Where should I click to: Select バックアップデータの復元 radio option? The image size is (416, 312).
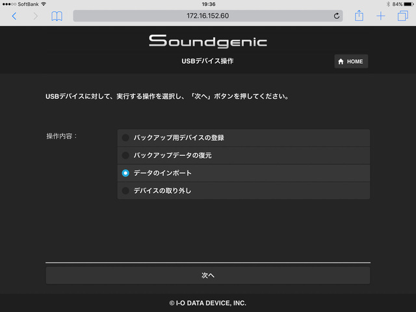point(244,155)
